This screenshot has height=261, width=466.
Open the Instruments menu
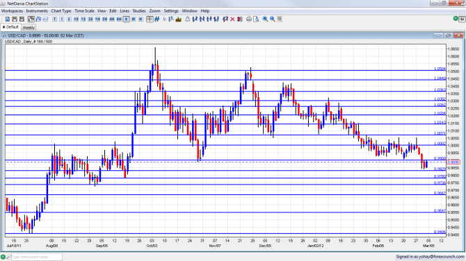37,11
